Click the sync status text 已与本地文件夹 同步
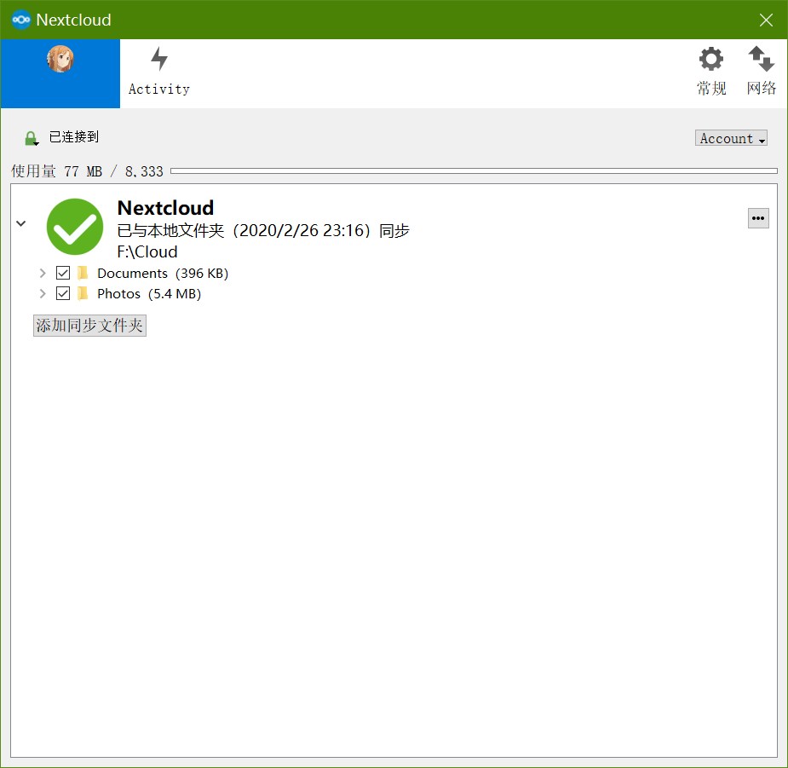Viewport: 788px width, 768px height. [x=263, y=230]
